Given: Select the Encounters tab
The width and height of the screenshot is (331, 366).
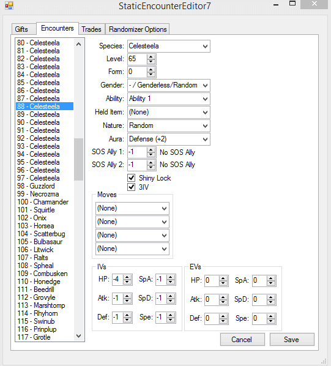Looking at the screenshot, I should pos(58,28).
